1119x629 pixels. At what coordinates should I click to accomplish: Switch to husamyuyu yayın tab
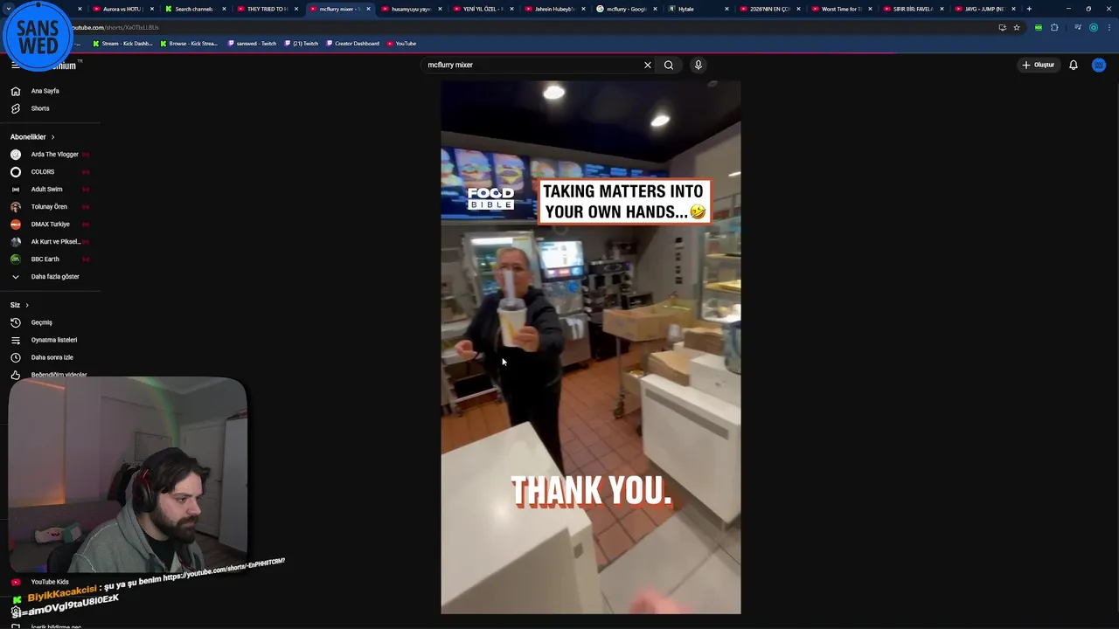(410, 9)
